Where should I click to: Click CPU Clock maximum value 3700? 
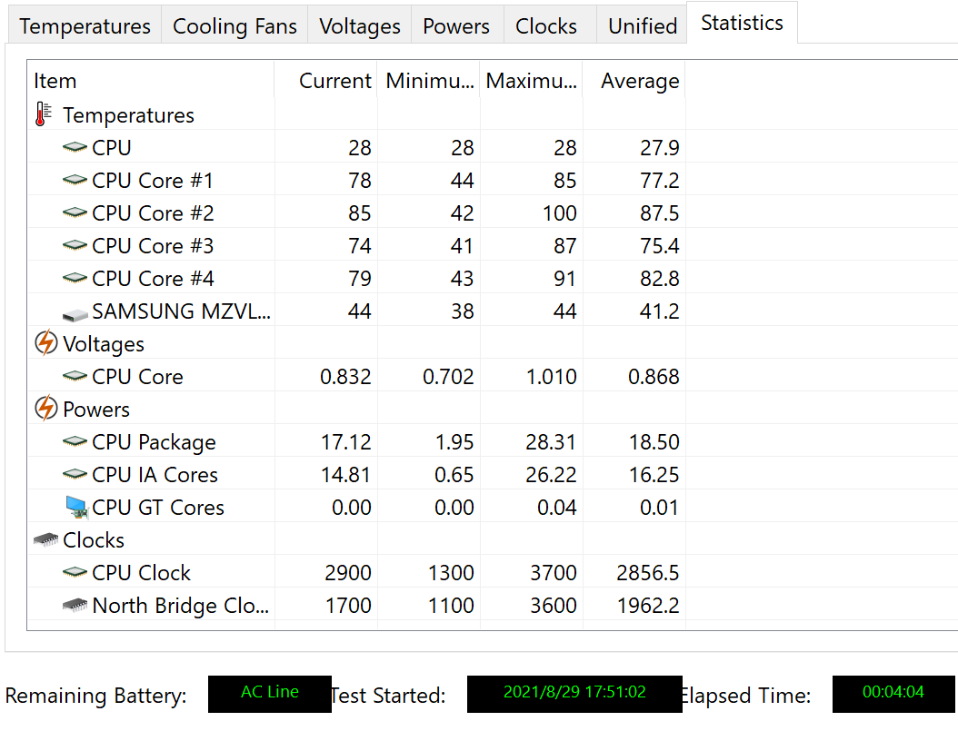(x=553, y=573)
